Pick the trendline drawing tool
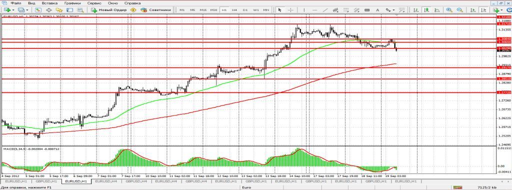The width and height of the screenshot is (512, 190). 325,10
